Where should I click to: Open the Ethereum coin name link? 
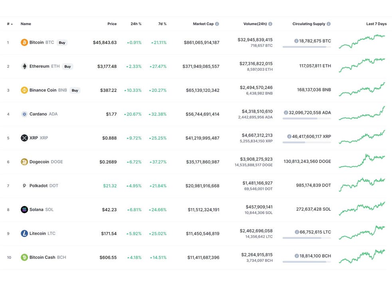(x=39, y=66)
